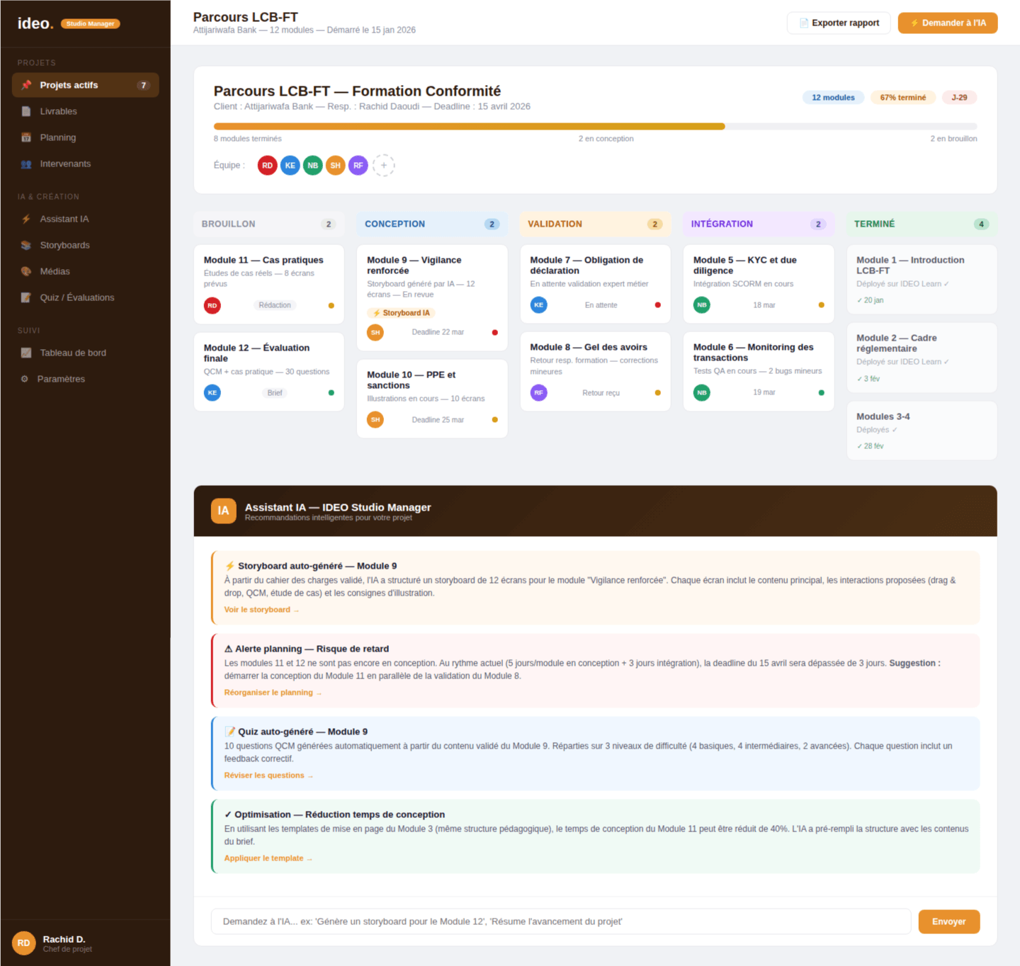The image size is (1020, 966).
Task: Focus the Demandez à l'IA input field
Action: click(x=560, y=921)
